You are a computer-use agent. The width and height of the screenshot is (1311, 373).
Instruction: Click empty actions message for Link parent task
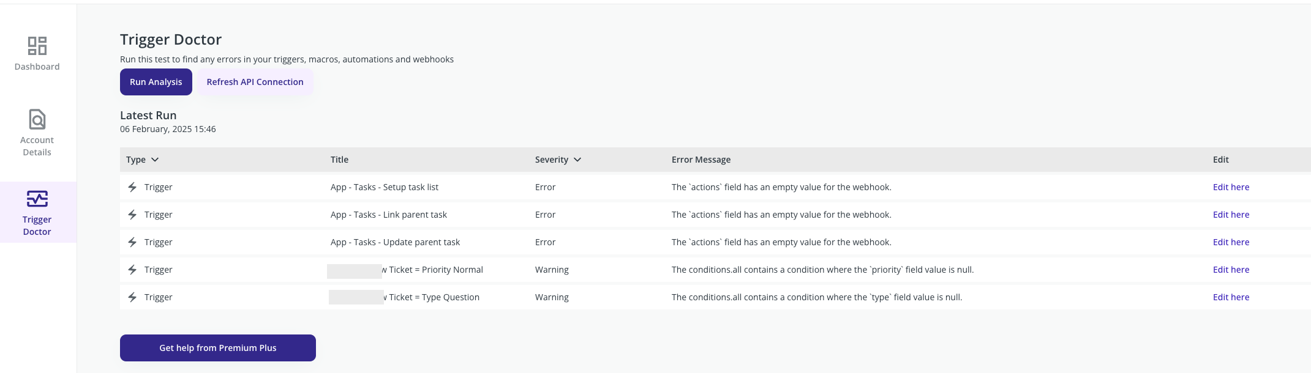click(781, 215)
